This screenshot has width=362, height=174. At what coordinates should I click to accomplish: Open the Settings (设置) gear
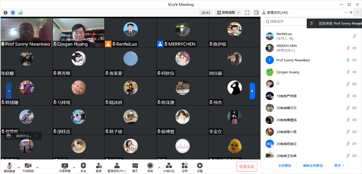point(200,167)
